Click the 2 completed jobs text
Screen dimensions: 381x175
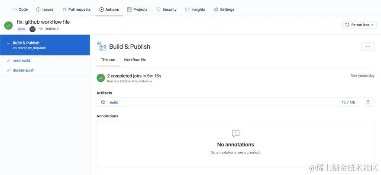124,76
